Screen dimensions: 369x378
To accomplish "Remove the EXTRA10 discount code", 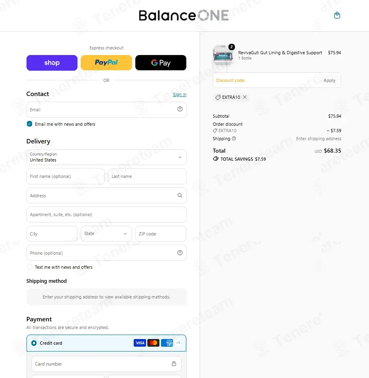I will [245, 97].
